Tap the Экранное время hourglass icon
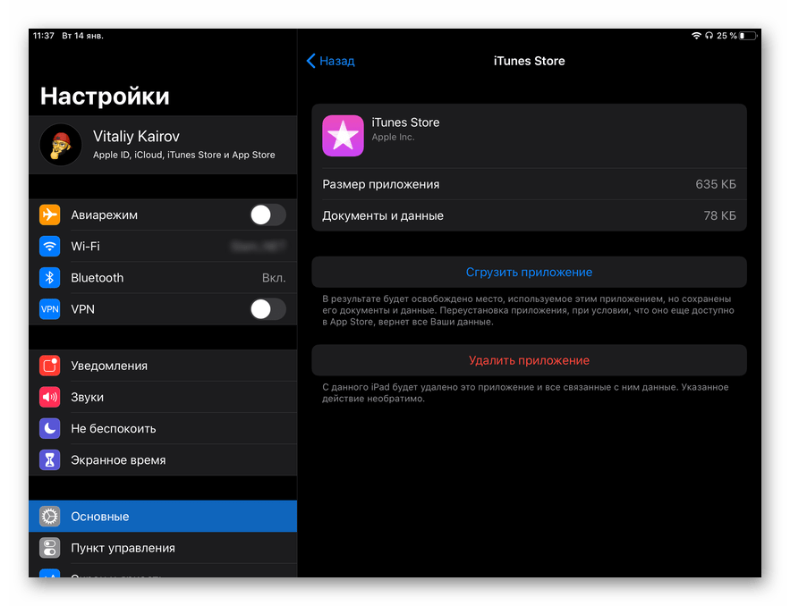Image resolution: width=790 pixels, height=606 pixels. pos(49,460)
